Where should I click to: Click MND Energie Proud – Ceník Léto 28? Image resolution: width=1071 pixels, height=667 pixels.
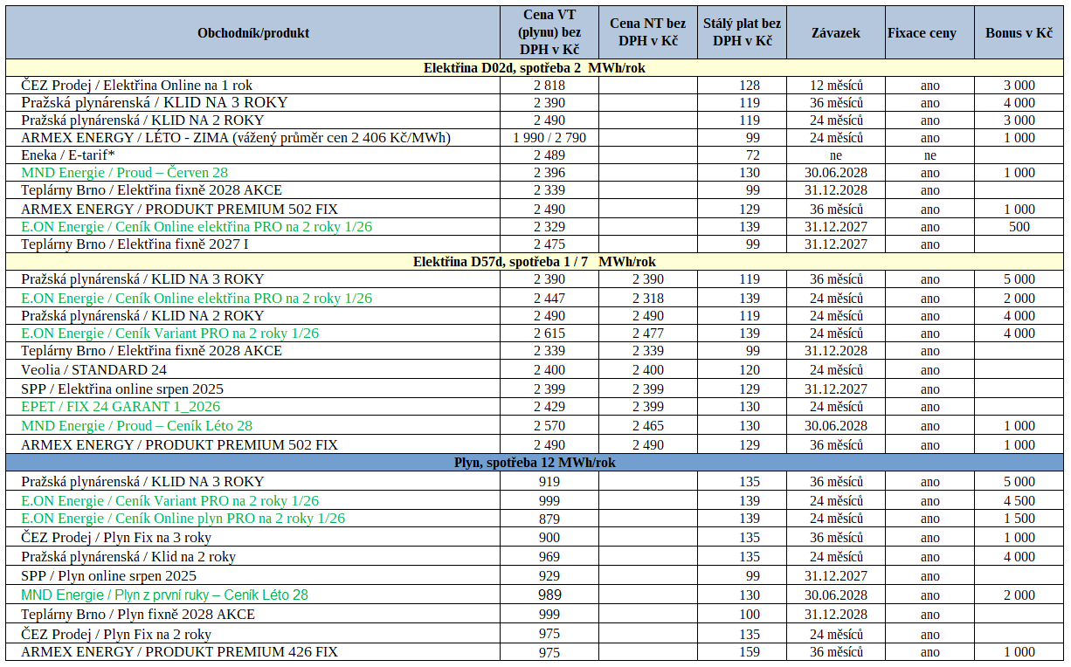point(136,426)
